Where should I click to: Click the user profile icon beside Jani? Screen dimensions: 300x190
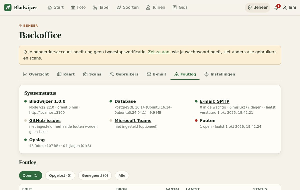coord(285,7)
